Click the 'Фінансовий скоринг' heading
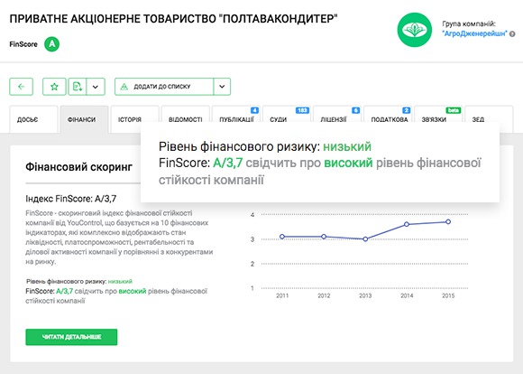This screenshot has height=374, width=523. point(79,167)
